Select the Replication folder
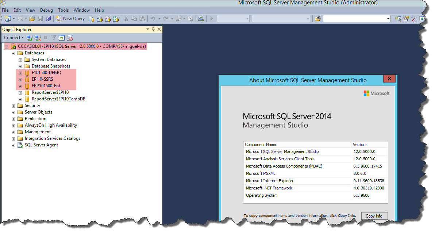Screen dimensions: 435x234 [35, 119]
